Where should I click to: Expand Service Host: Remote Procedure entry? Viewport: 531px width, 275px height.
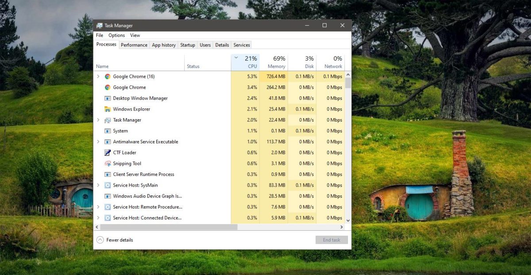(98, 207)
